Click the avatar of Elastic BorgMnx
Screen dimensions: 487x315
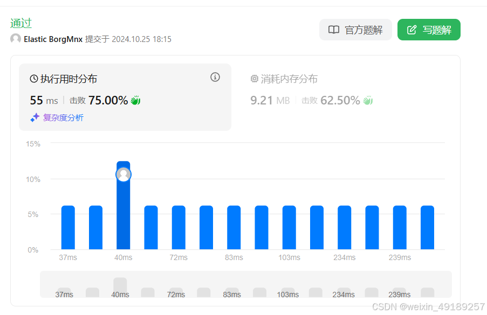coord(15,39)
